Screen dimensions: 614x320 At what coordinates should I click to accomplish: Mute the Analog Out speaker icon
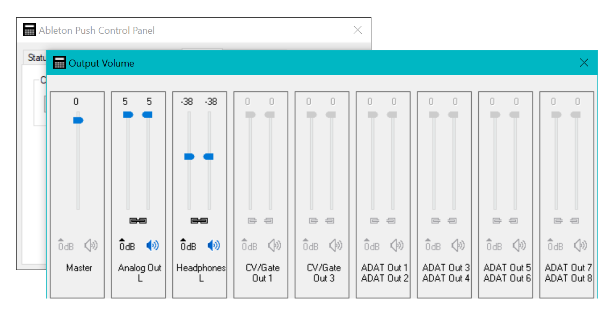(152, 245)
